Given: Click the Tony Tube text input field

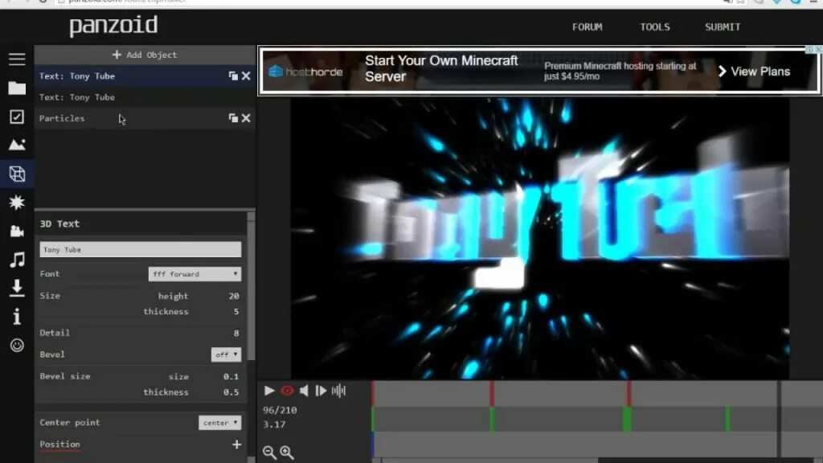Looking at the screenshot, I should 141,249.
